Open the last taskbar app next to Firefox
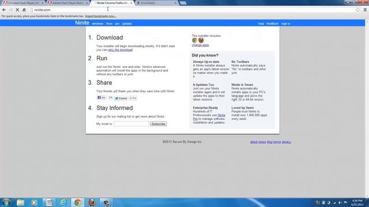Image resolution: width=369 pixels, height=207 pixels. click(106, 202)
